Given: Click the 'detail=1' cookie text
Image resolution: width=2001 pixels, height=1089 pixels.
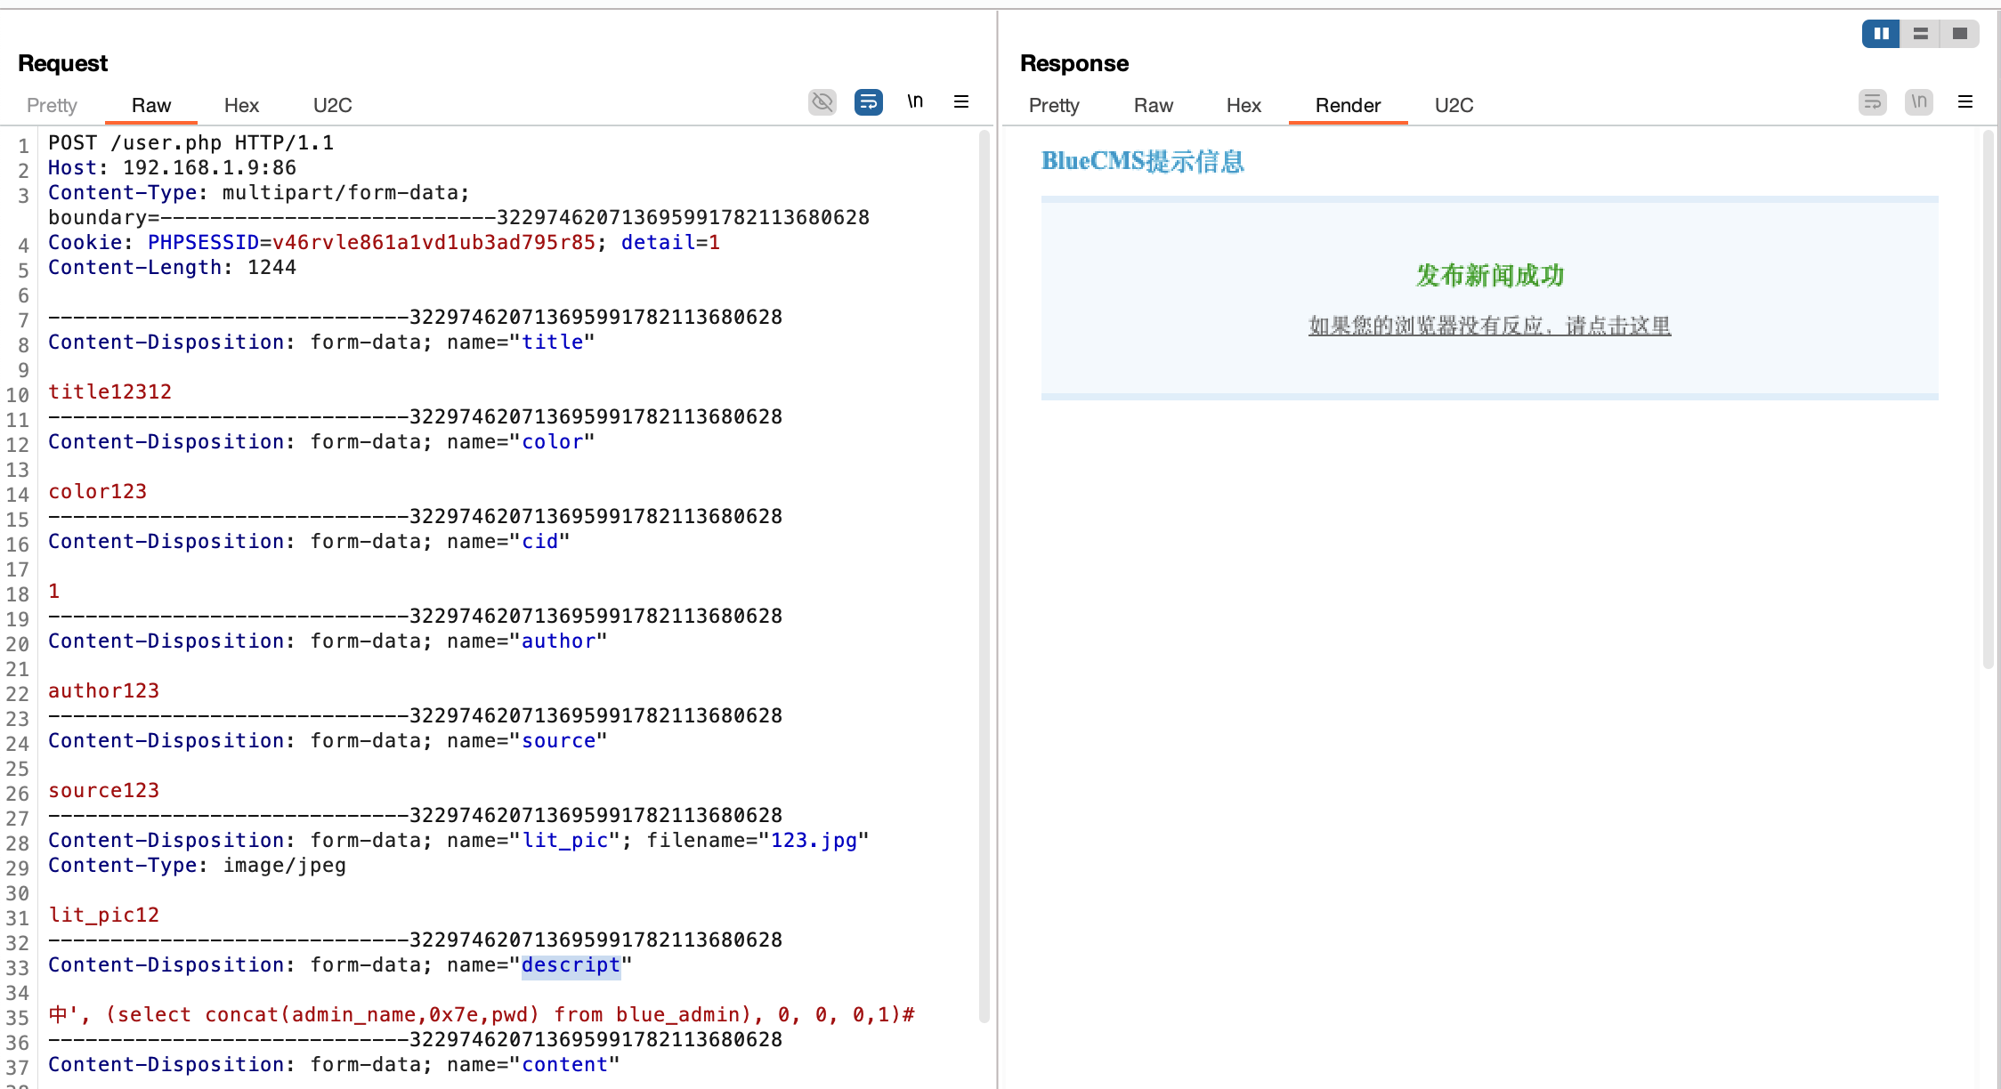Looking at the screenshot, I should point(670,242).
